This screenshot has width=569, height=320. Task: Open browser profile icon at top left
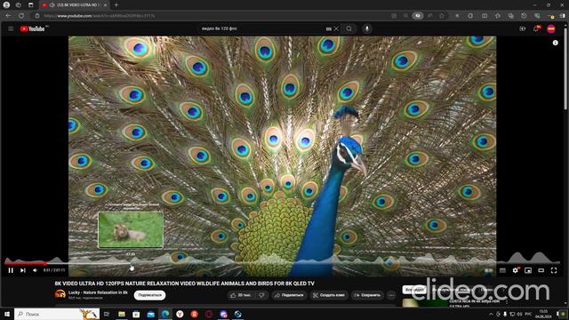(6, 5)
